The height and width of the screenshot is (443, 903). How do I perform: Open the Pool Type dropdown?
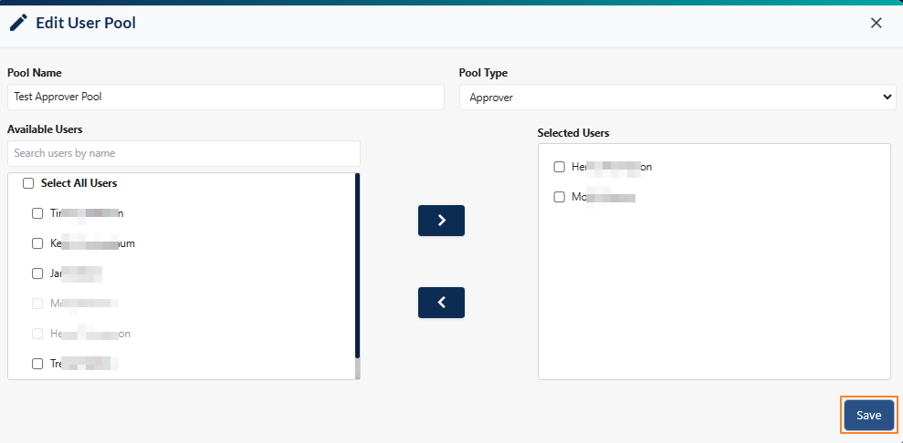pos(677,97)
